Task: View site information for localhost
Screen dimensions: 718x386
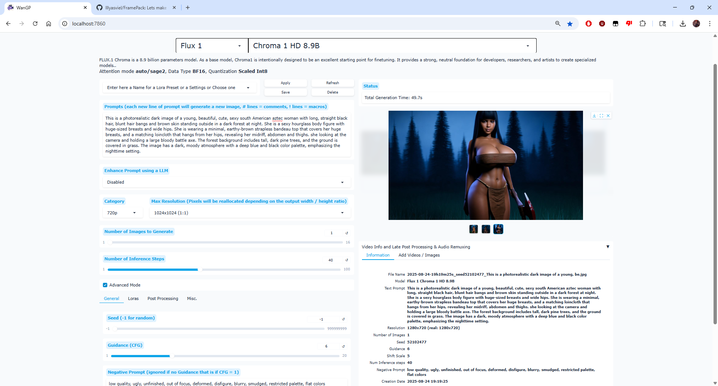Action: point(65,24)
